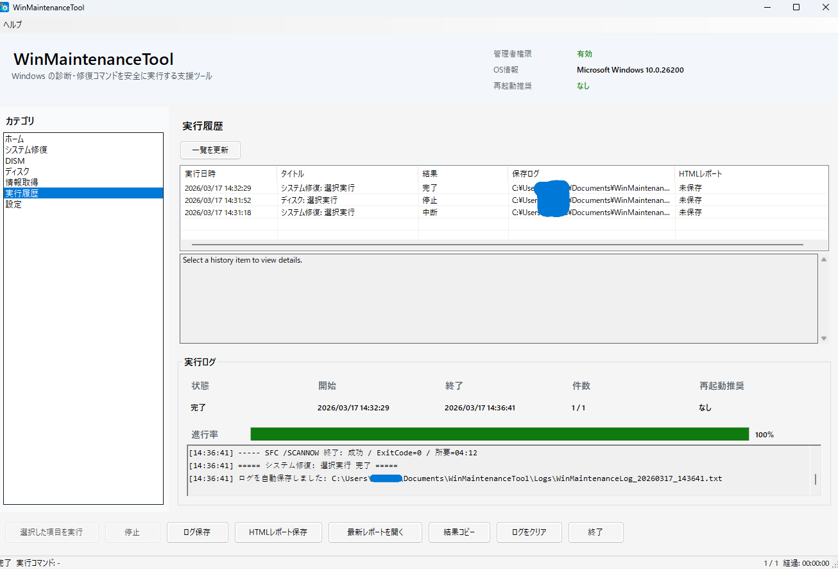Copy results using 結果コピー

click(459, 532)
